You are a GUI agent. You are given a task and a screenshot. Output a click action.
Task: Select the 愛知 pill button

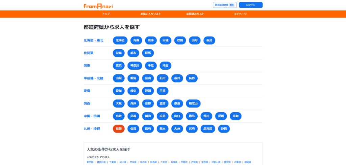[x=119, y=91]
